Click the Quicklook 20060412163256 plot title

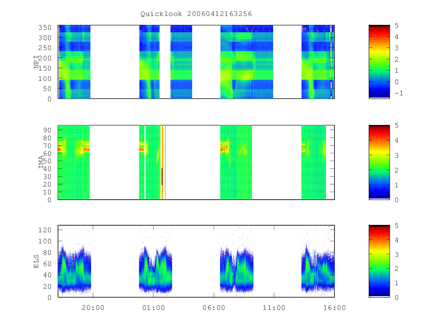point(196,14)
